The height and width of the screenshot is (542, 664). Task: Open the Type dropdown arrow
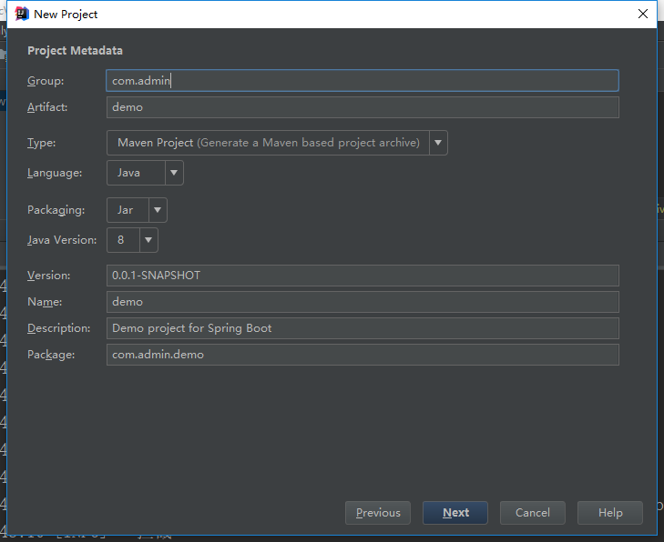point(438,143)
